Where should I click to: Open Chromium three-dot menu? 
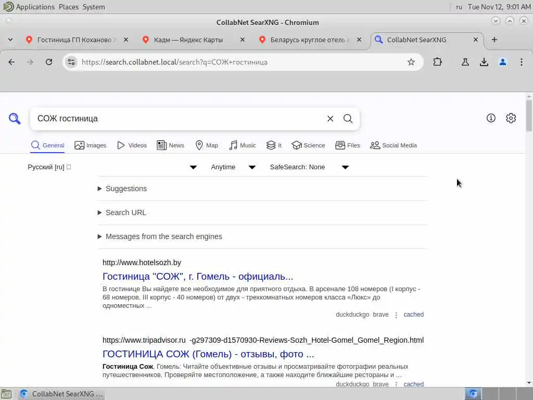click(x=522, y=62)
